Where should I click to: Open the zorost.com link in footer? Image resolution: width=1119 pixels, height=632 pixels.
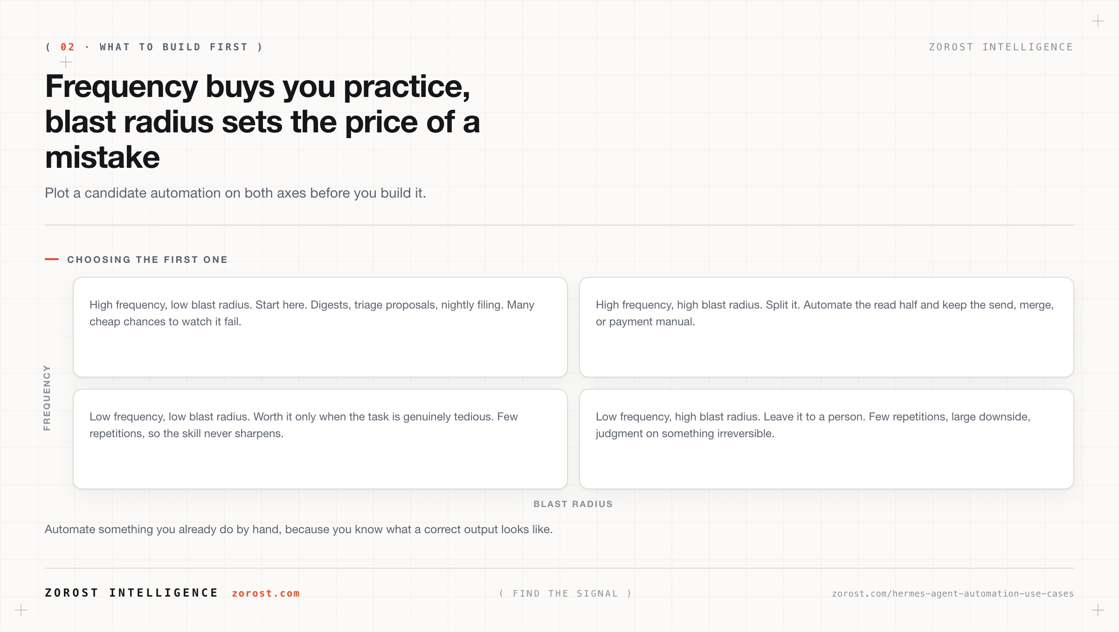266,593
